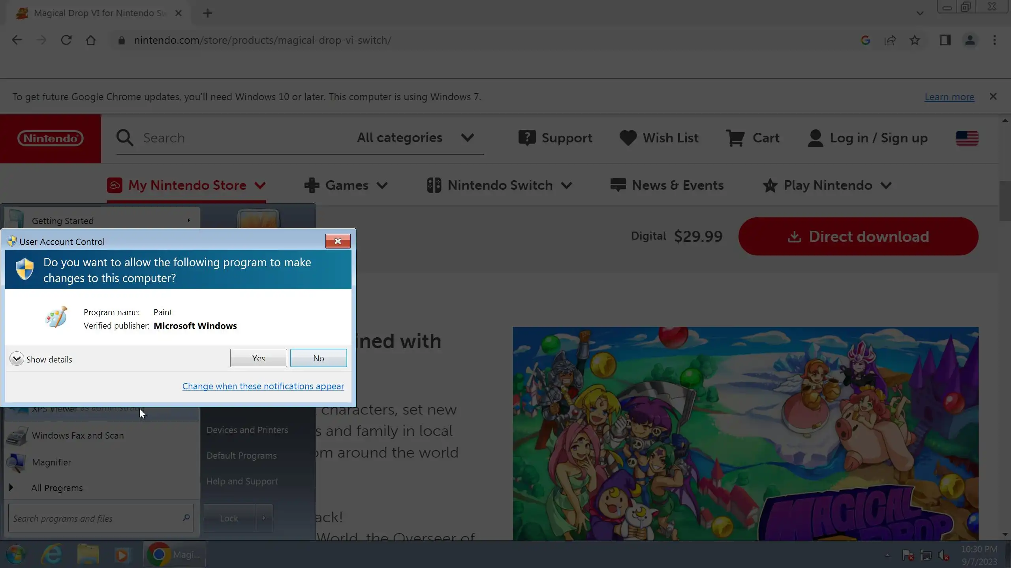1011x568 pixels.
Task: Open My Nintendo Store tab
Action: tap(186, 185)
